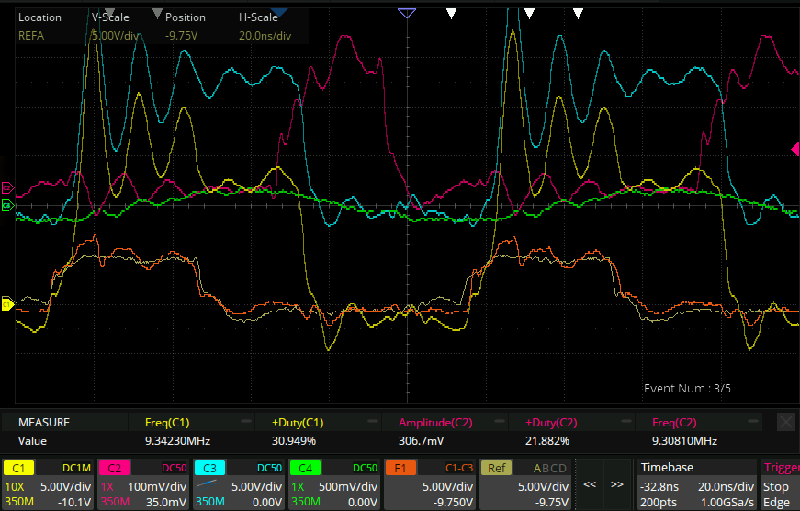Close the measurement panel with X
800x511 pixels.
point(786,422)
